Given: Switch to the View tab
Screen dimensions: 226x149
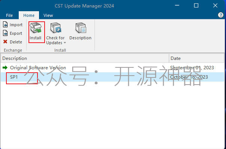Looking at the screenshot, I should [48, 15].
